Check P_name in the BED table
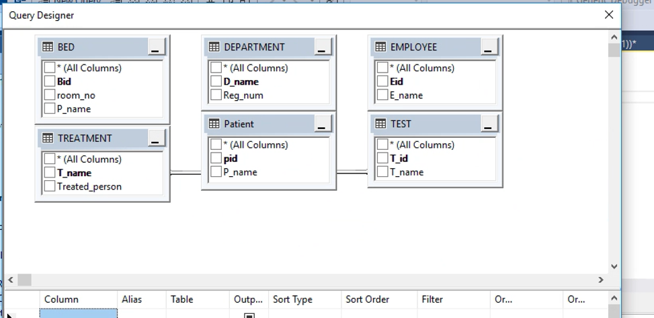Image resolution: width=654 pixels, height=318 pixels. coord(50,108)
